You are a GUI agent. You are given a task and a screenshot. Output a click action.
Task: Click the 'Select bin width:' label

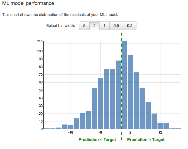[x=61, y=26]
